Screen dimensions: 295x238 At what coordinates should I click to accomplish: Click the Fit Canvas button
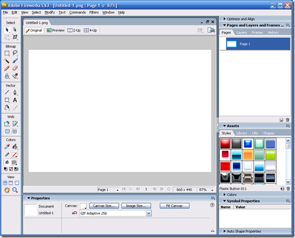(175, 206)
